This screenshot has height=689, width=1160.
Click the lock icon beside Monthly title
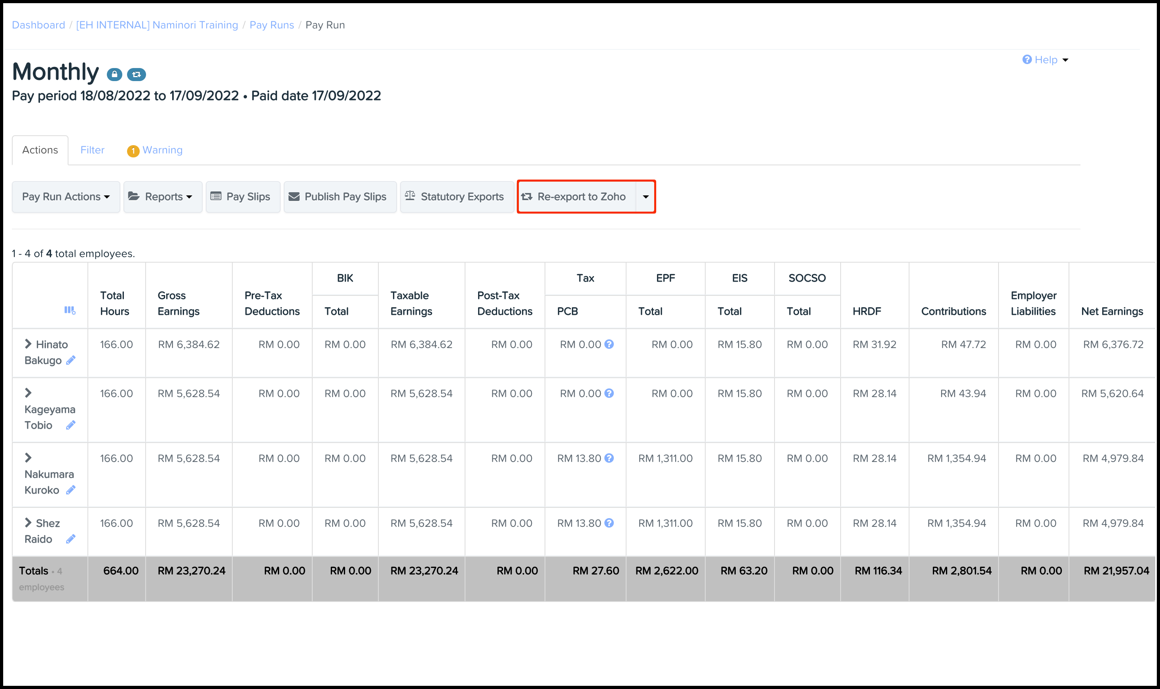[114, 74]
